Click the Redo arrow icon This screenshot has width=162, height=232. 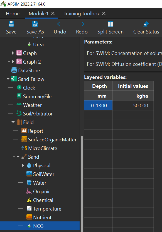pyautogui.click(x=82, y=24)
